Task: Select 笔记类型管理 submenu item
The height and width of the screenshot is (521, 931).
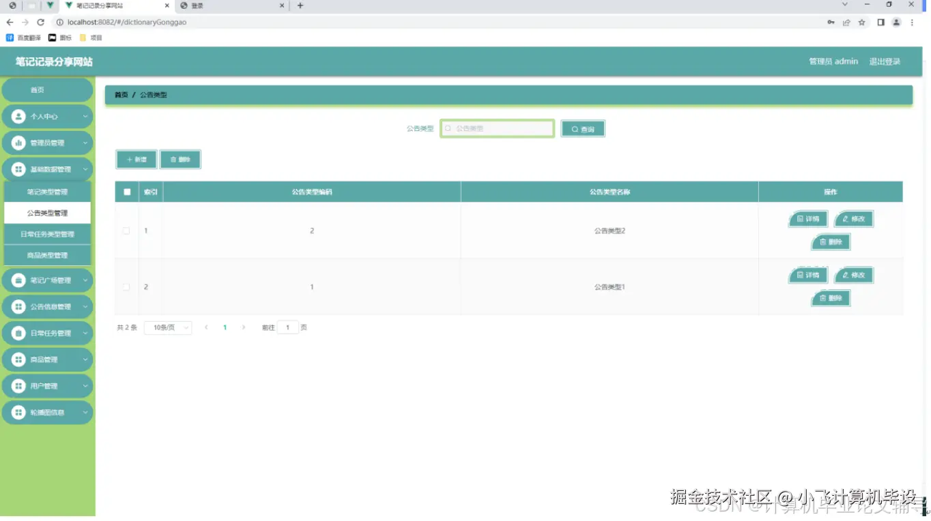Action: click(47, 192)
